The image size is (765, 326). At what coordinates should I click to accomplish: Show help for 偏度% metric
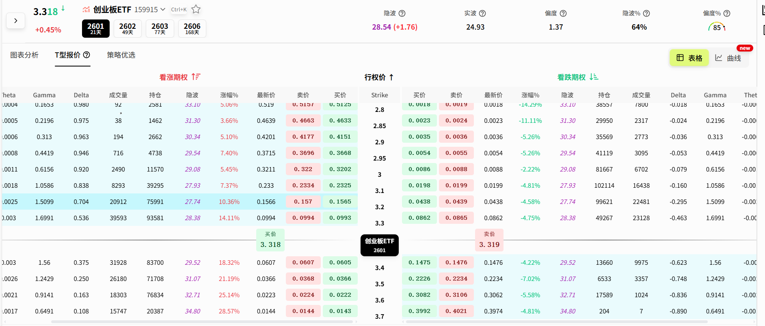(x=727, y=13)
